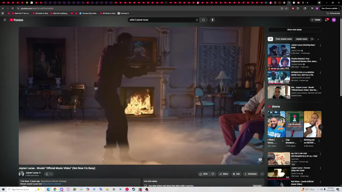342x192 pixels.
Task: Download the video
Action: (x=250, y=174)
